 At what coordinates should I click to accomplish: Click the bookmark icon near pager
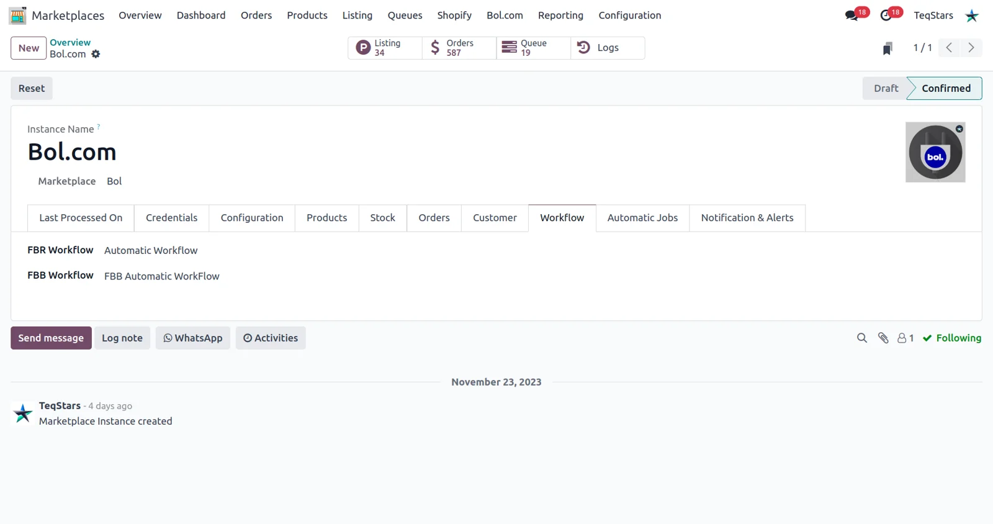[887, 48]
